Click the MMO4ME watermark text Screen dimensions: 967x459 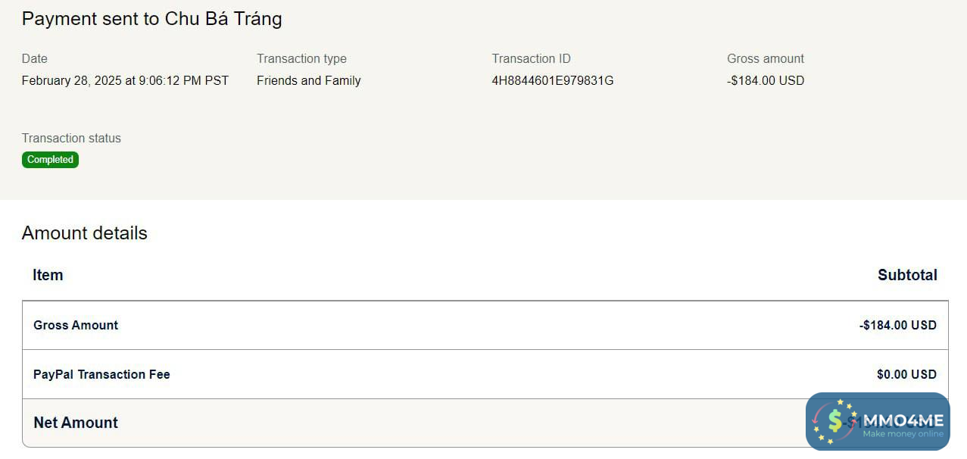pos(903,419)
